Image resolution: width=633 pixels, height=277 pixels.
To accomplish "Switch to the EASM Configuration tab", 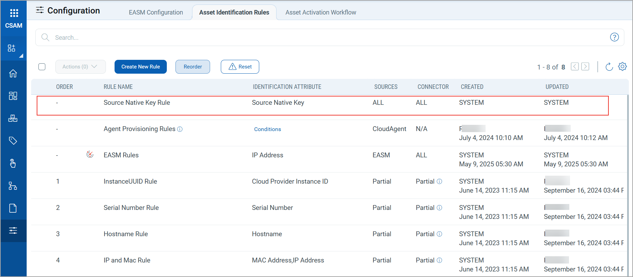I will tap(156, 12).
